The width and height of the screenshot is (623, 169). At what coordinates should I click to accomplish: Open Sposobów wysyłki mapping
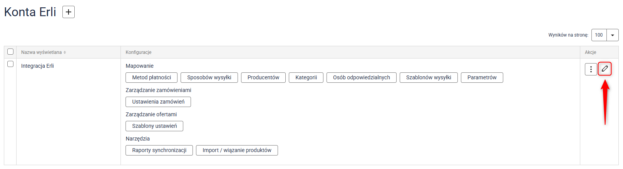[x=209, y=77]
